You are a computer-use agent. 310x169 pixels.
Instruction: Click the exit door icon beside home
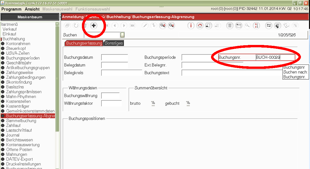[x=208, y=26]
